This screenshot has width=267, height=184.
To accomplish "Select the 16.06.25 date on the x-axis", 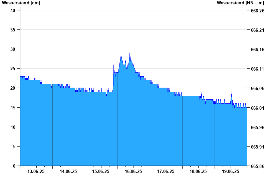I will click(x=133, y=171).
